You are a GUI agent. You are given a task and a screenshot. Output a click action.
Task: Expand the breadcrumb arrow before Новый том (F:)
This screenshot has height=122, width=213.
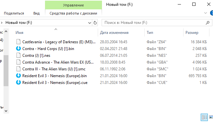pyautogui.click(x=2, y=23)
